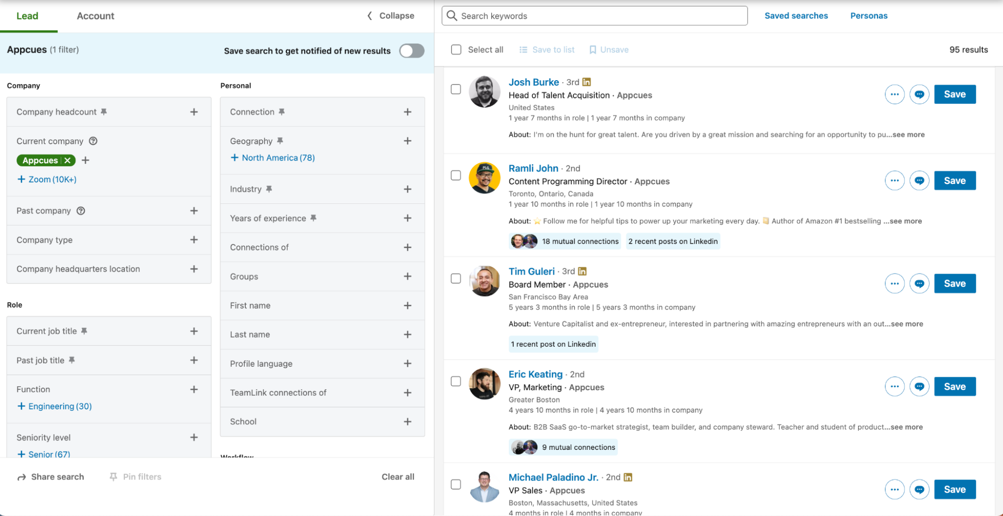Save Josh Burke as a lead
The width and height of the screenshot is (1003, 516).
coord(955,94)
